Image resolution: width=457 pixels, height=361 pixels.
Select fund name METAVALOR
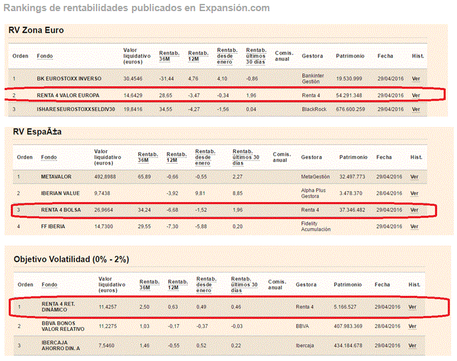pyautogui.click(x=56, y=177)
